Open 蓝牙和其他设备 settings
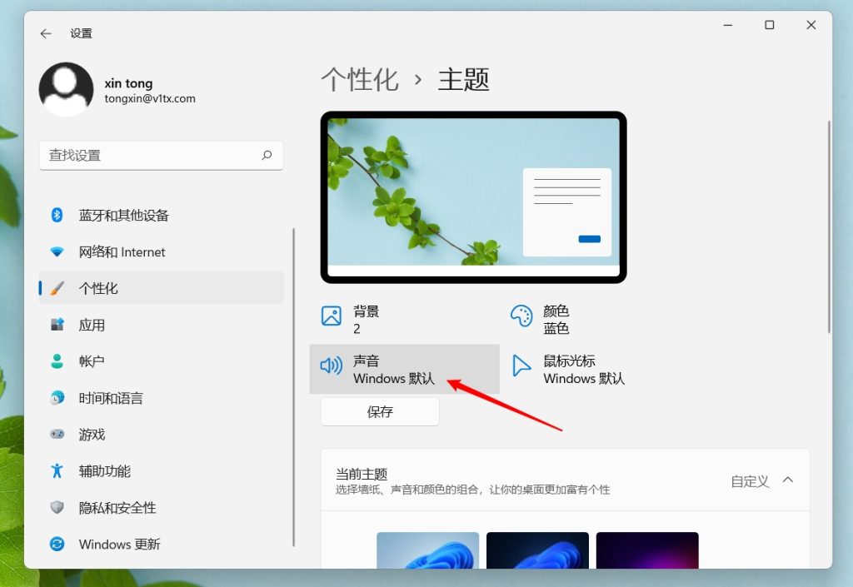 pos(161,215)
